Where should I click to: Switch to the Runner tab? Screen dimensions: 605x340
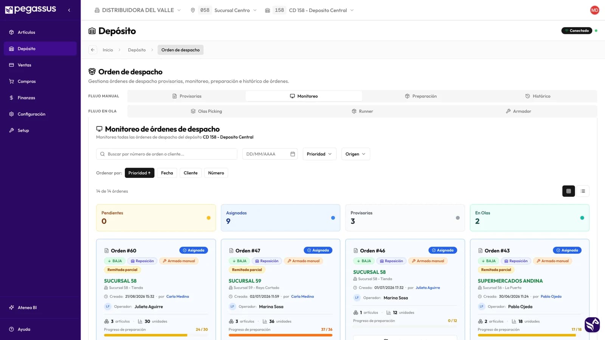click(x=362, y=111)
